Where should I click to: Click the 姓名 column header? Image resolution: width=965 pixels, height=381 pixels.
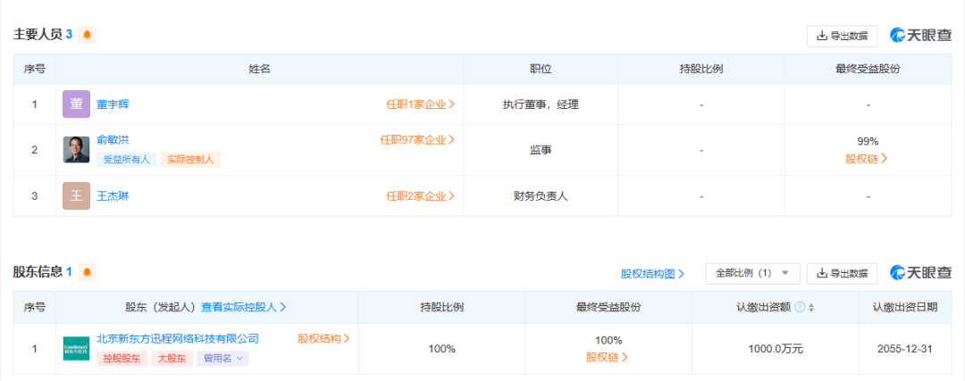pyautogui.click(x=260, y=69)
